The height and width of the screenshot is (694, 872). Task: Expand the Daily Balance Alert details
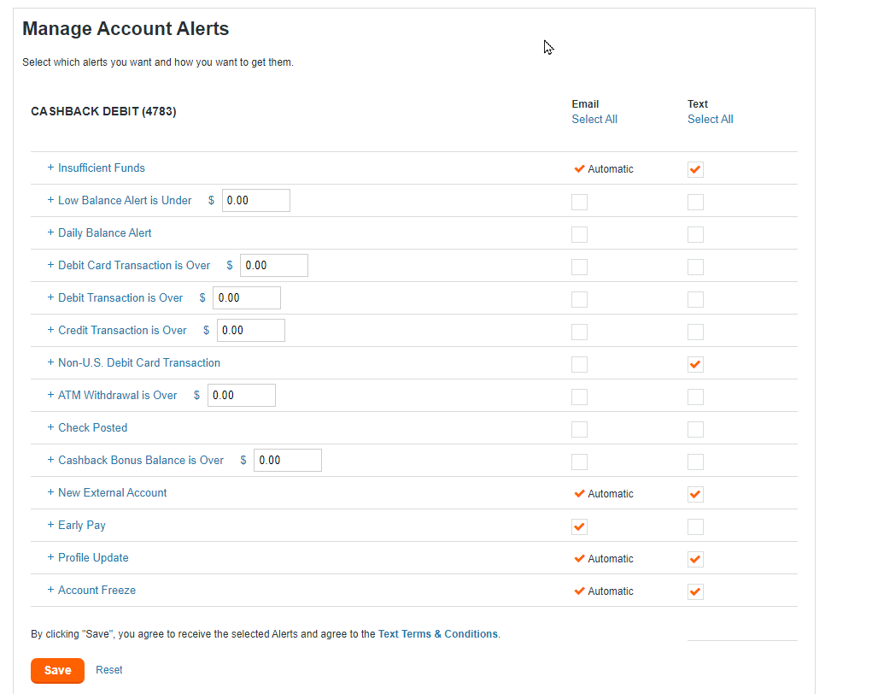pos(104,233)
